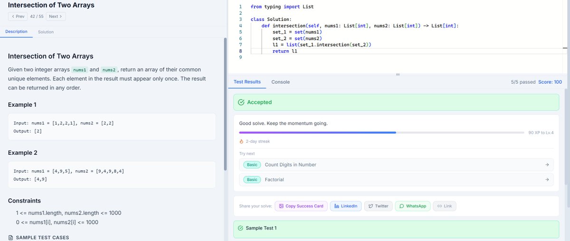
Task: Click the '2-day streak' text
Action: click(x=258, y=141)
